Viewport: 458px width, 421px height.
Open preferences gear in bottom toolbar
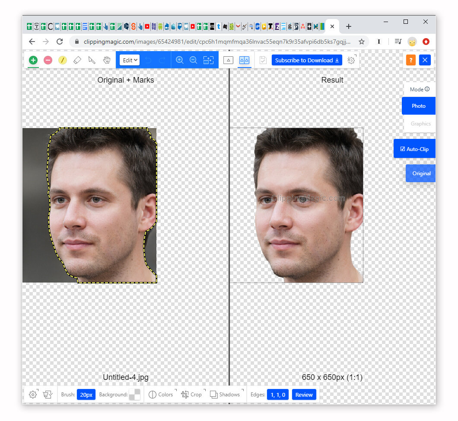(33, 395)
